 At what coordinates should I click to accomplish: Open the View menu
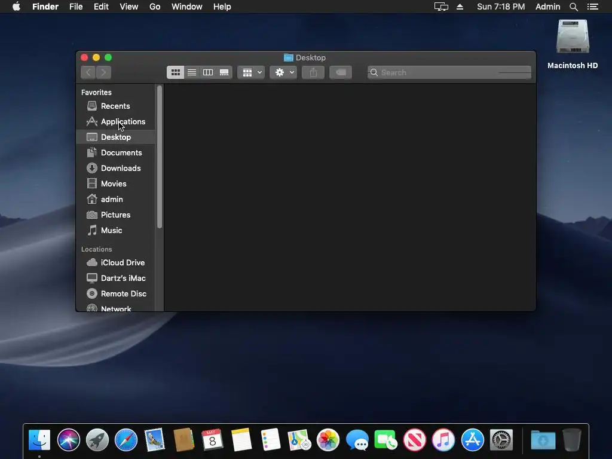129,7
